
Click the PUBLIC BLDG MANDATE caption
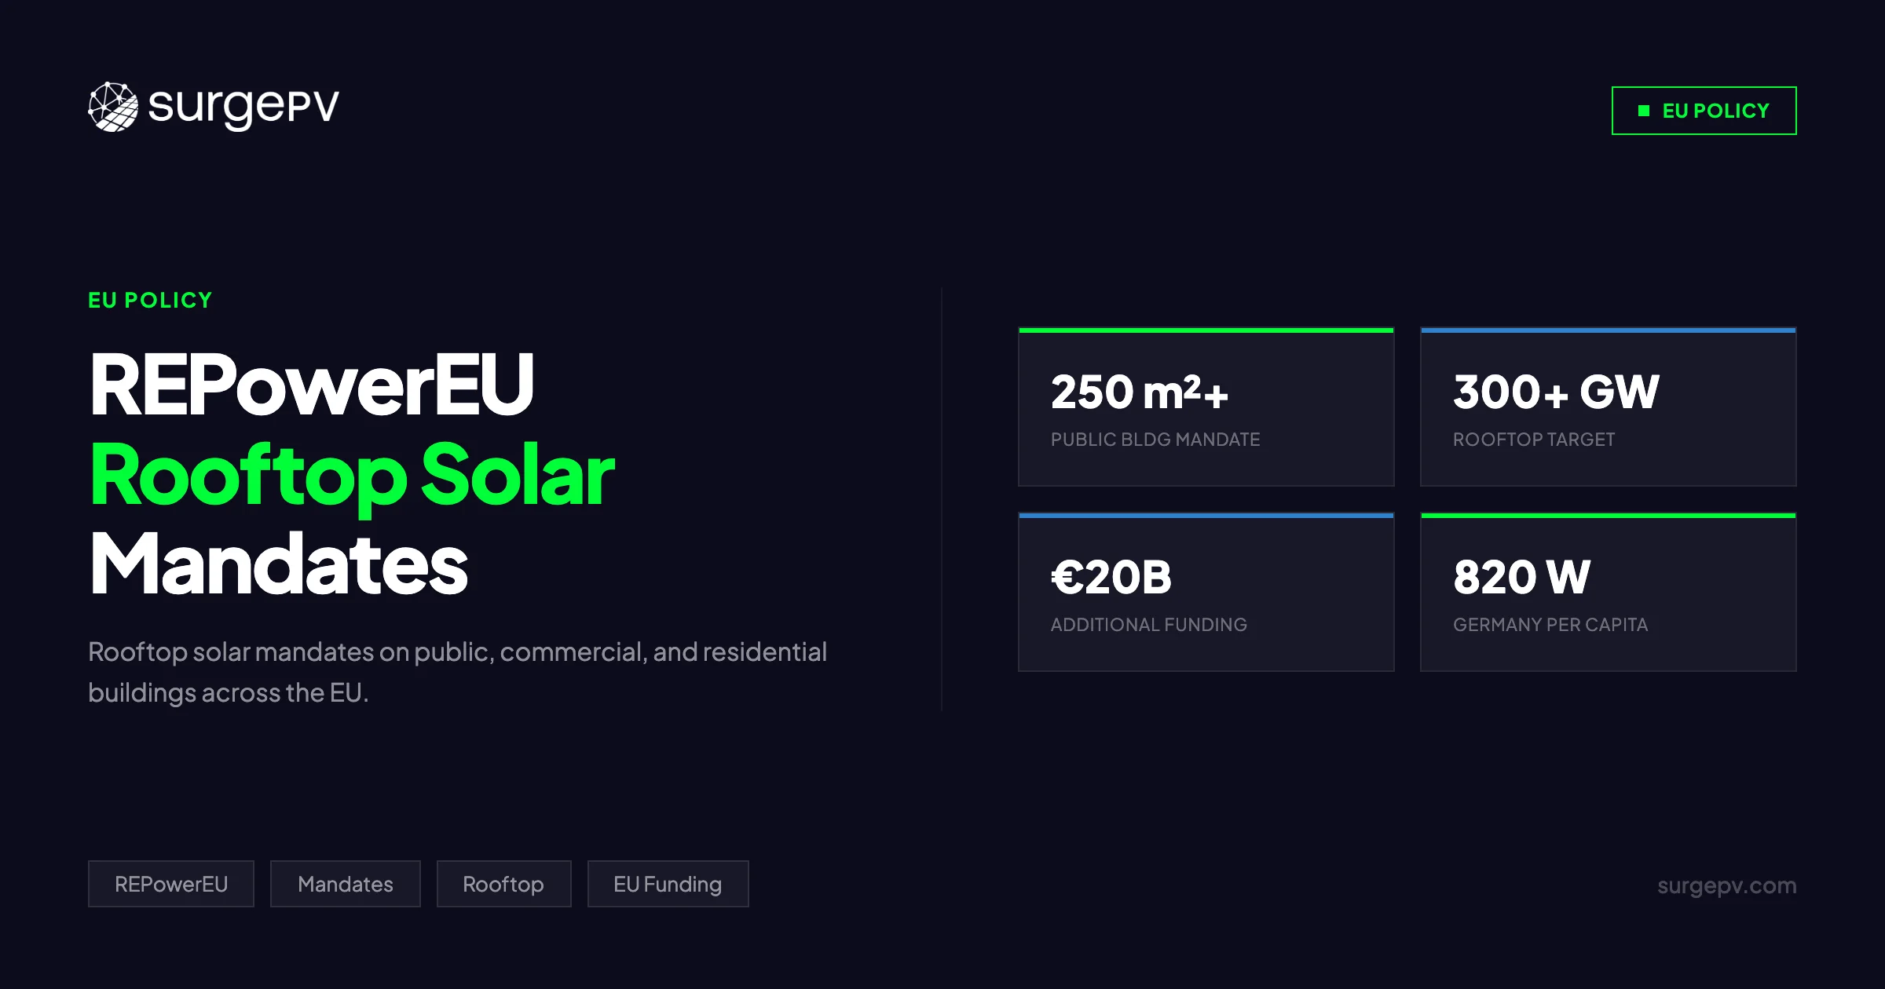pyautogui.click(x=1155, y=440)
